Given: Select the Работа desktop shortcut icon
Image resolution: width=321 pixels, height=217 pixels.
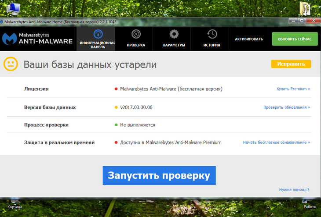Looking at the screenshot, I should [x=309, y=204].
